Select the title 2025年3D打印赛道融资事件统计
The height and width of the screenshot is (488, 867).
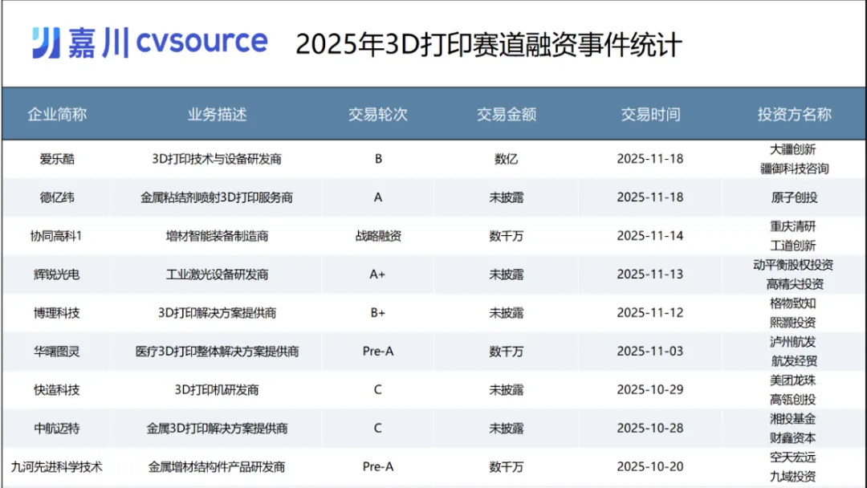(489, 44)
